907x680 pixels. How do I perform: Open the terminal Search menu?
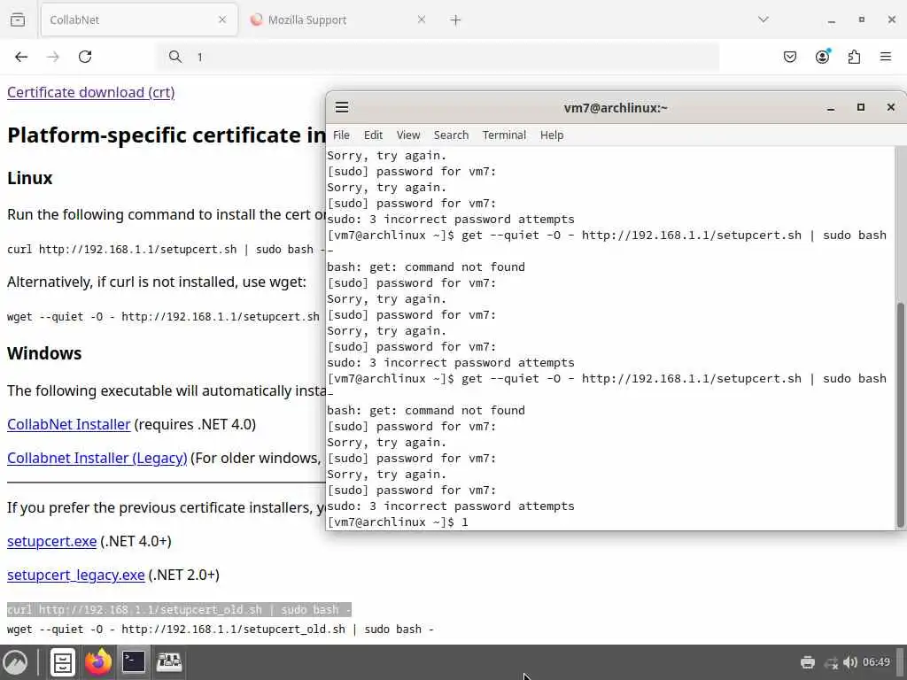click(451, 135)
